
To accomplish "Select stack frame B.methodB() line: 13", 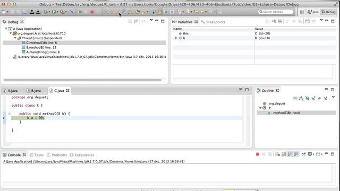I will click(41, 47).
